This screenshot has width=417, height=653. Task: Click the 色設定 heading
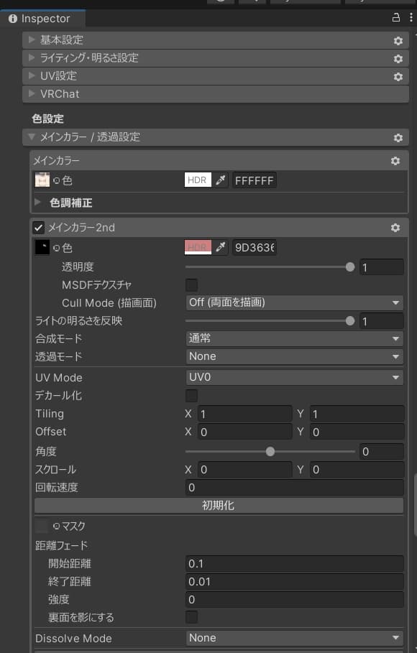click(47, 119)
